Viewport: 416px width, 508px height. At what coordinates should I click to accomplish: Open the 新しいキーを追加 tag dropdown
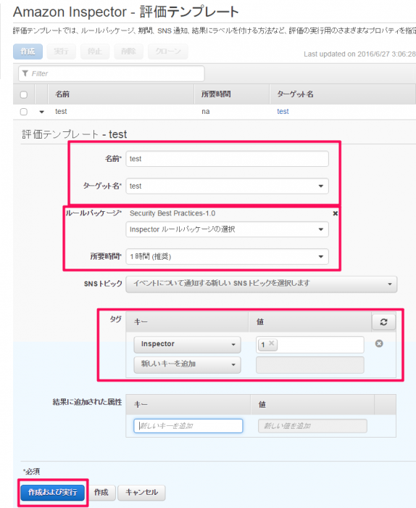(187, 365)
